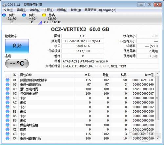Click the CDI app icon in title bar
The height and width of the screenshot is (145, 164).
pos(5,5)
